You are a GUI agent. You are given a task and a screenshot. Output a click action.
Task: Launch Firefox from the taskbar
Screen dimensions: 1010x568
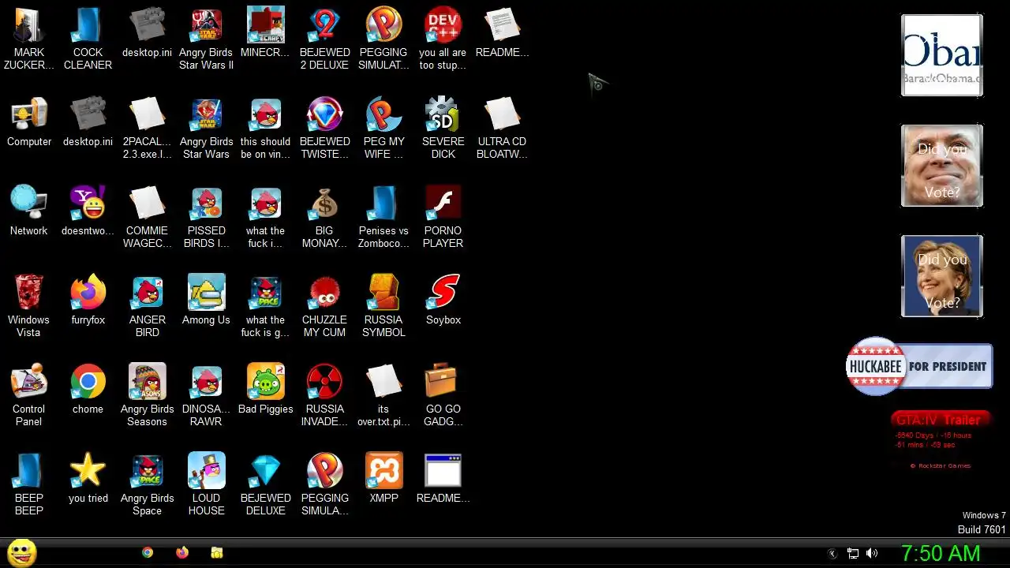pos(182,553)
